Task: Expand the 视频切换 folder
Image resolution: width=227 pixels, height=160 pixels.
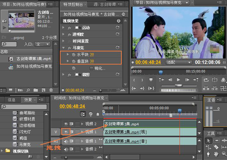Action: point(2,151)
